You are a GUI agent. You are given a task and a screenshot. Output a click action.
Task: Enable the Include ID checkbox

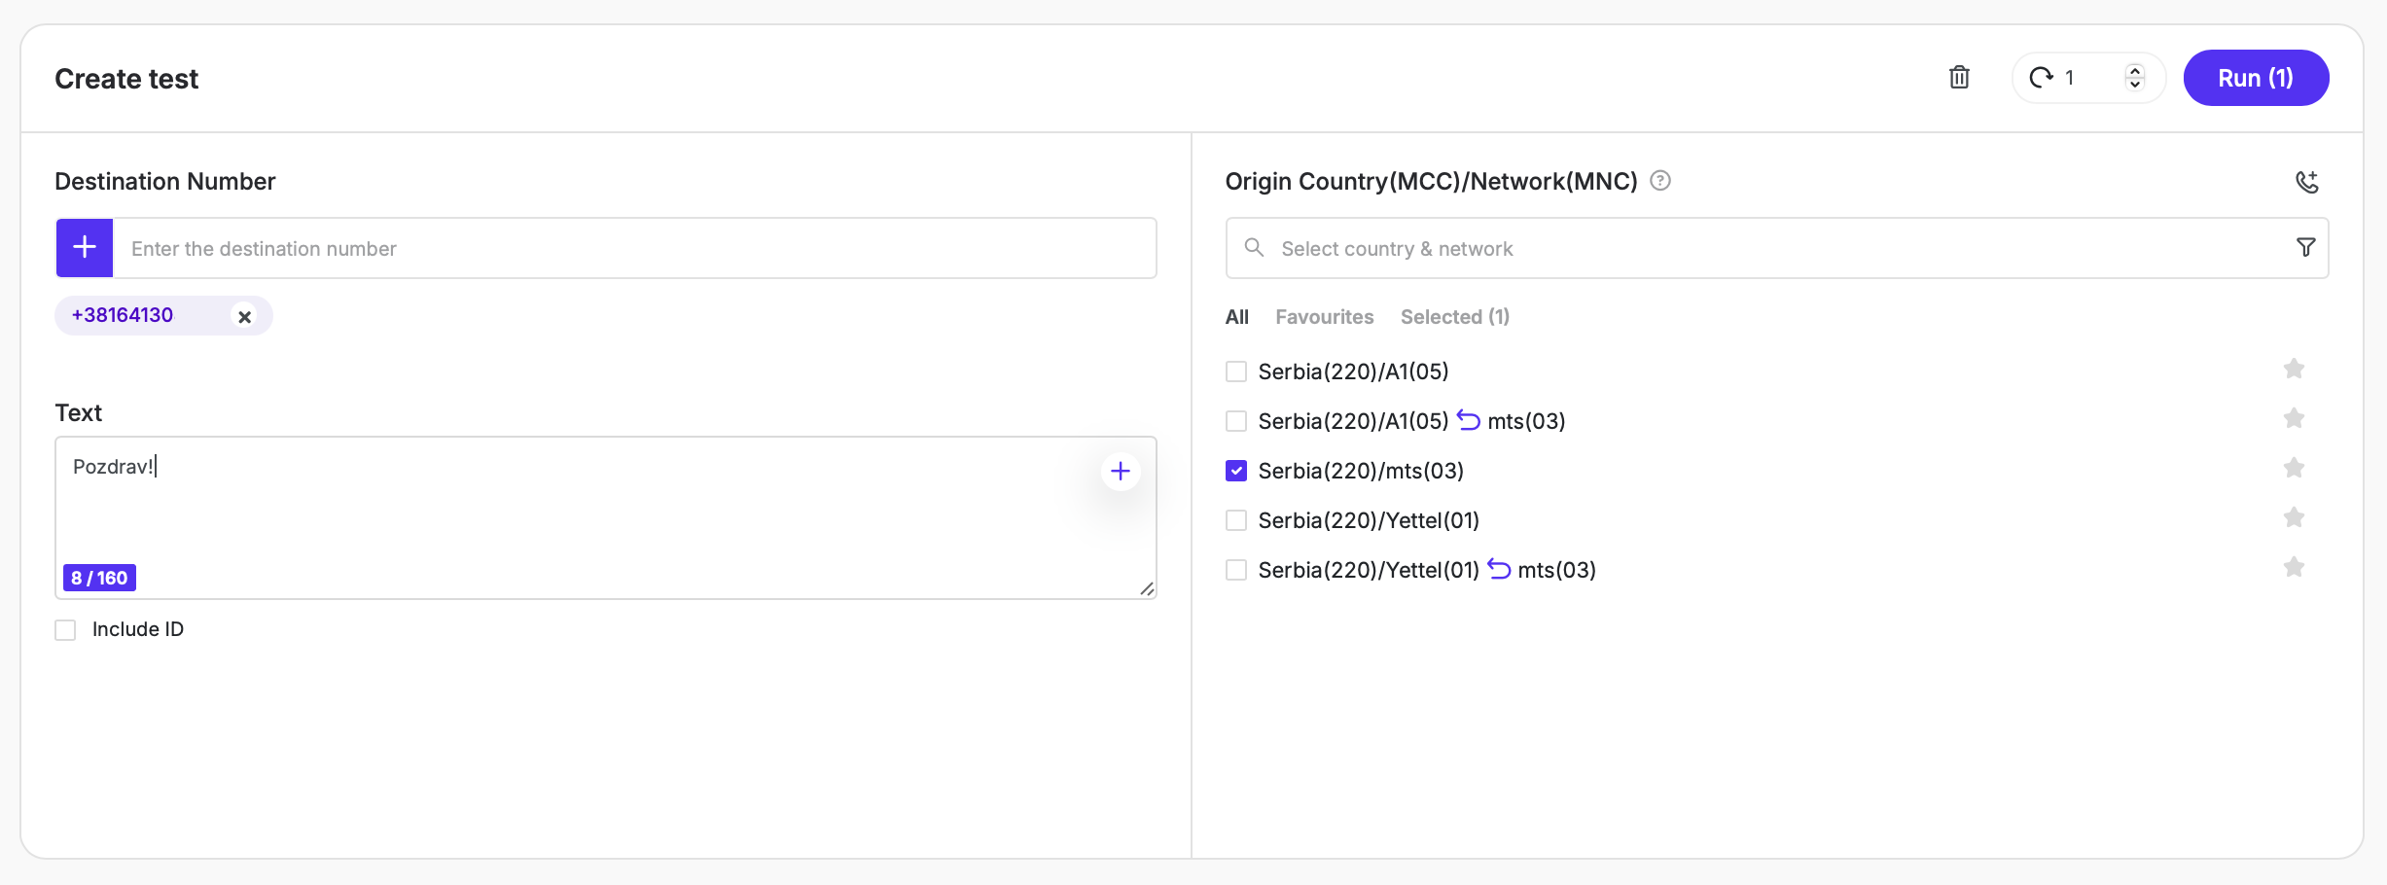pyautogui.click(x=66, y=630)
